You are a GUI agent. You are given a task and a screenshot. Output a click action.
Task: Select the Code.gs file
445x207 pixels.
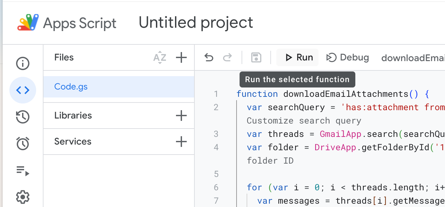(x=71, y=87)
